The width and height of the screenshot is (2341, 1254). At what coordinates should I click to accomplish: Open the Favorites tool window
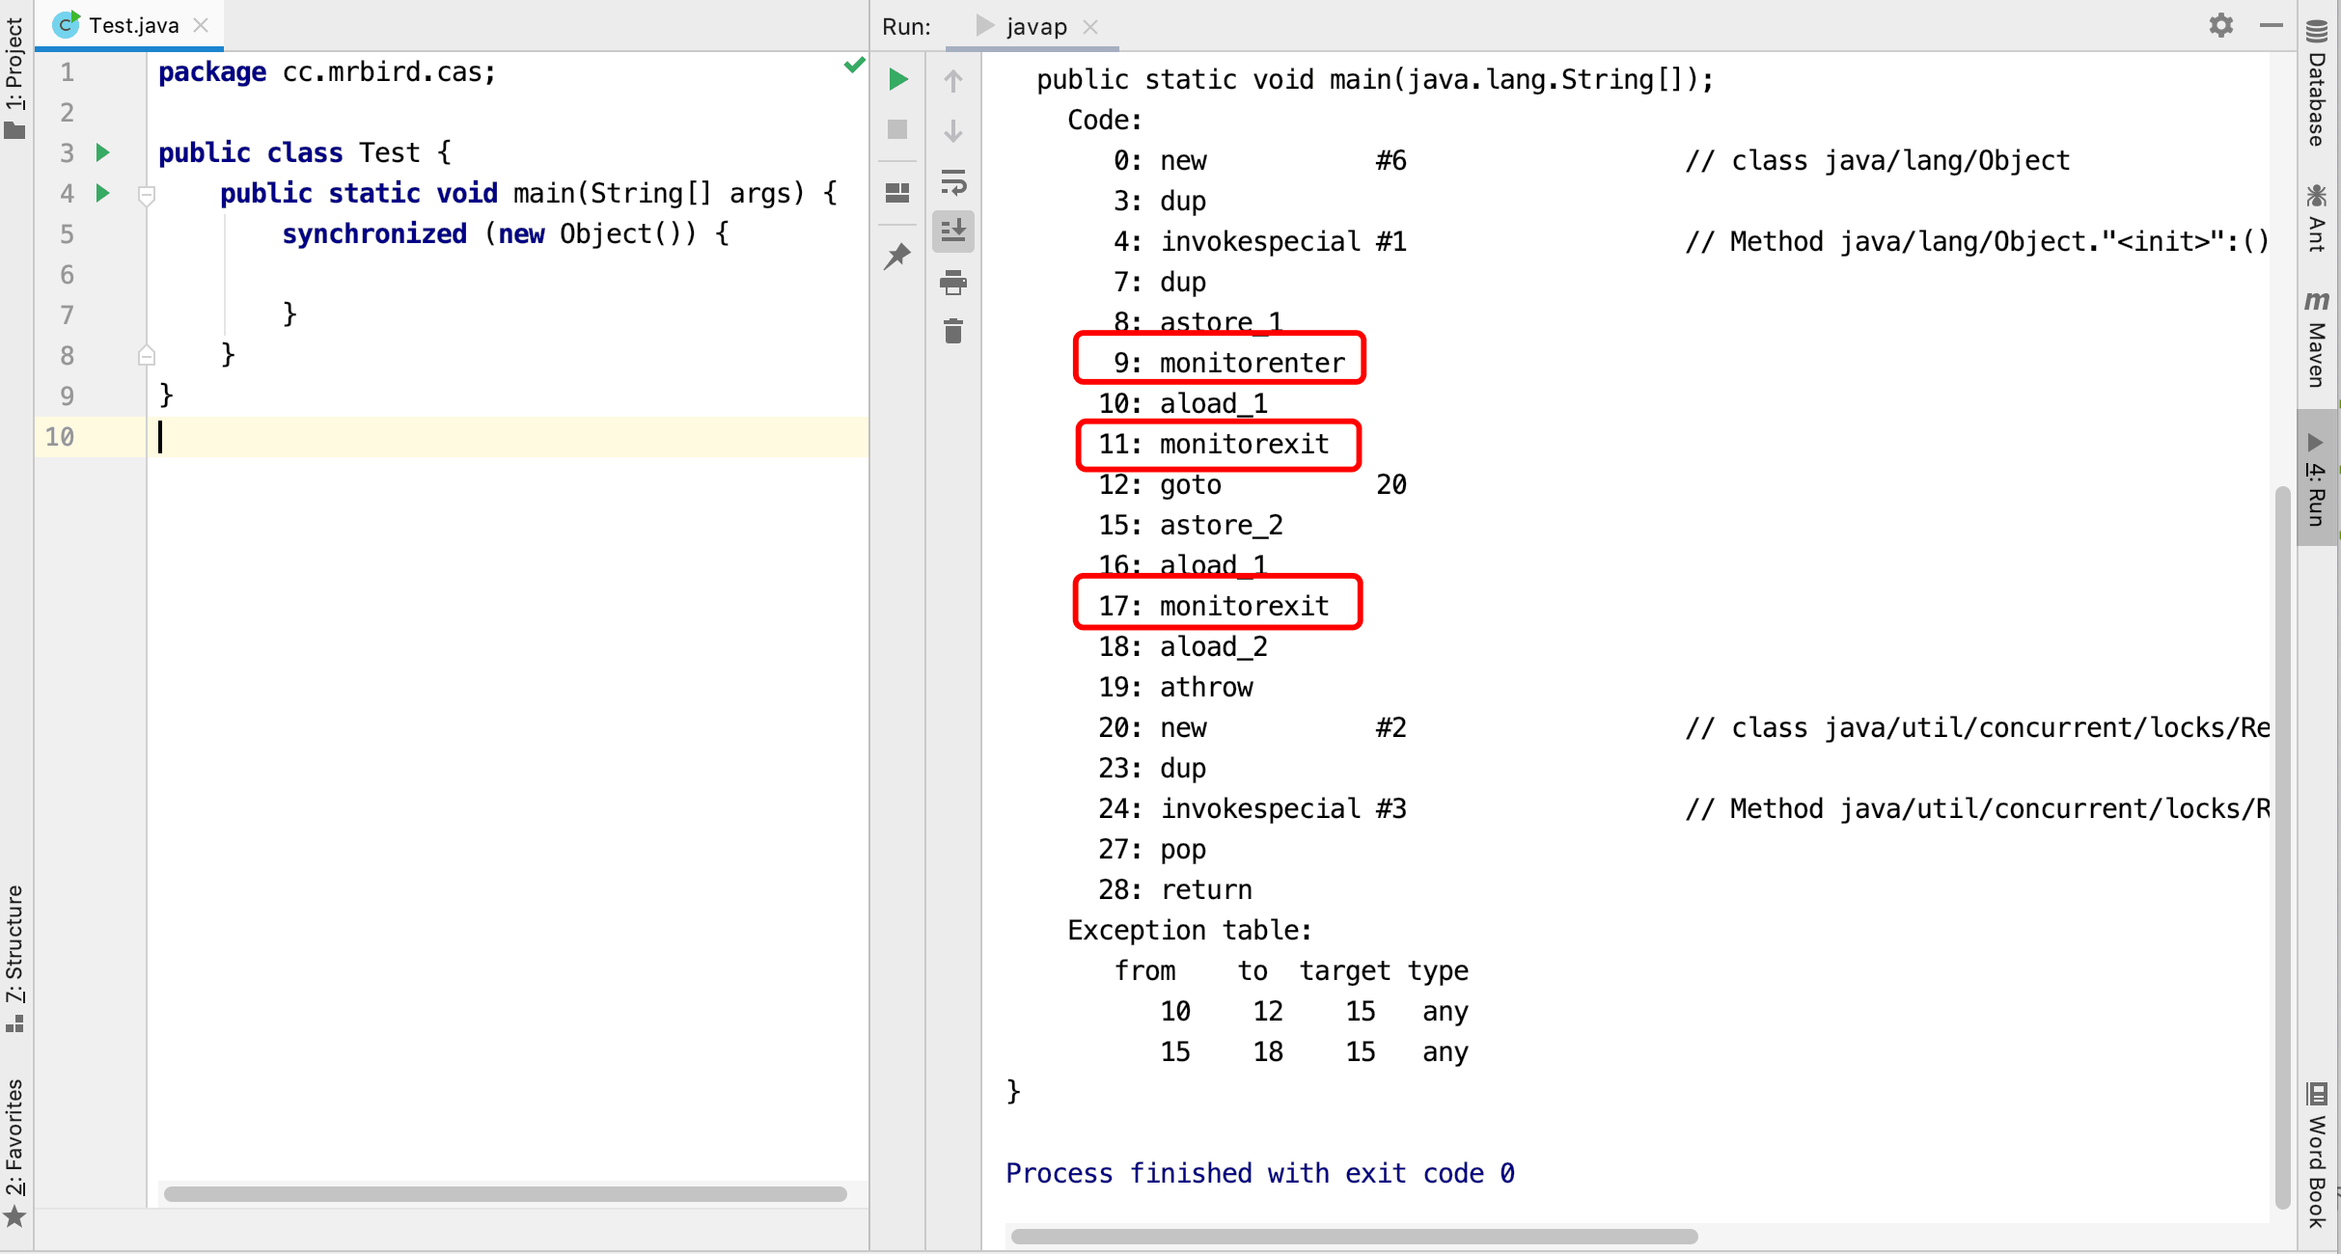click(14, 1152)
